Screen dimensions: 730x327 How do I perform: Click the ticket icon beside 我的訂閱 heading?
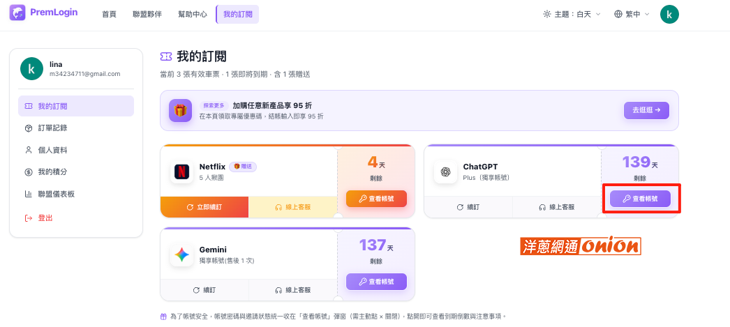165,56
